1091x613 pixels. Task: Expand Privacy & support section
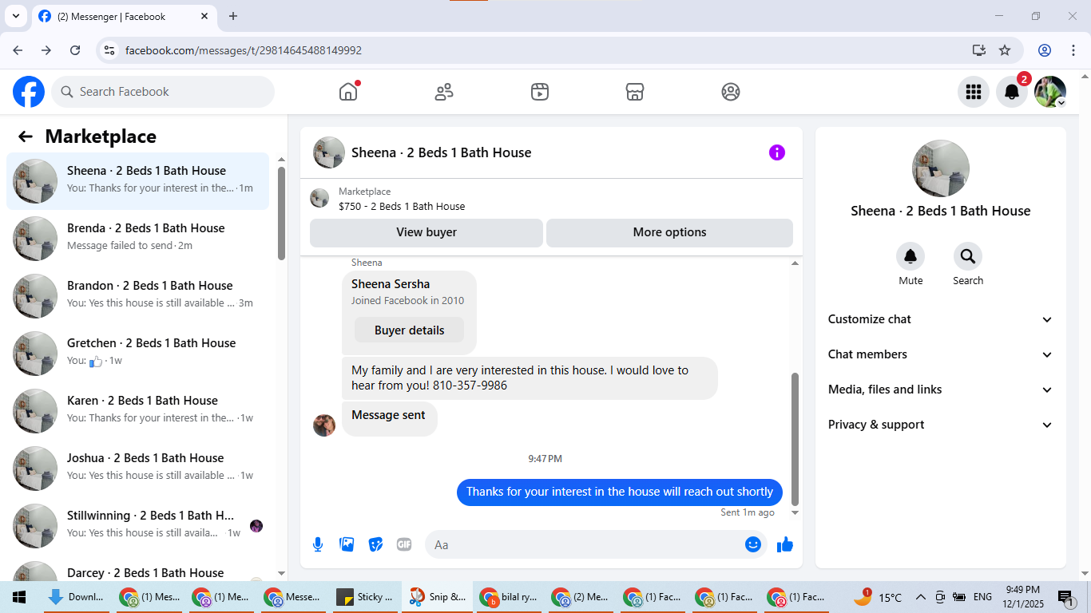pos(941,425)
